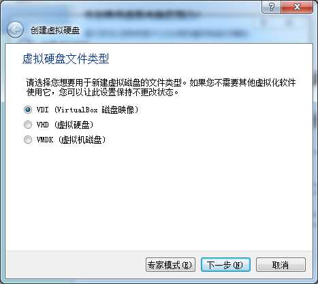This screenshot has width=318, height=284.
Task: Click the VHD (虚拟硬盘) label text
Action: click(65, 125)
